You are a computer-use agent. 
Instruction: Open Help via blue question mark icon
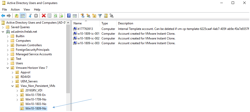coord(69,16)
